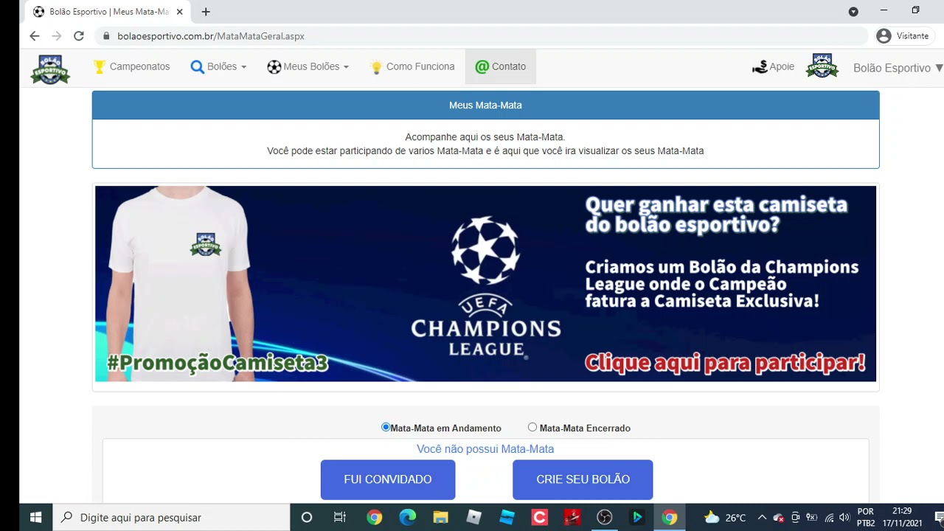Image resolution: width=944 pixels, height=531 pixels.
Task: Click 'Clique aqui para participar!' on the banner
Action: point(725,363)
